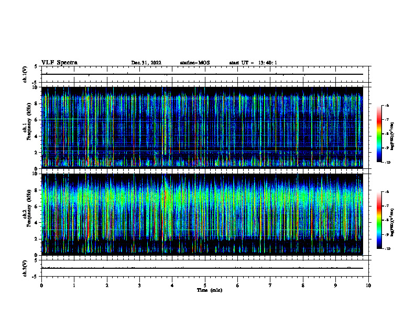Click the ch.2 spectrogram color scale bar
This screenshot has width=415, height=320.
(379, 220)
